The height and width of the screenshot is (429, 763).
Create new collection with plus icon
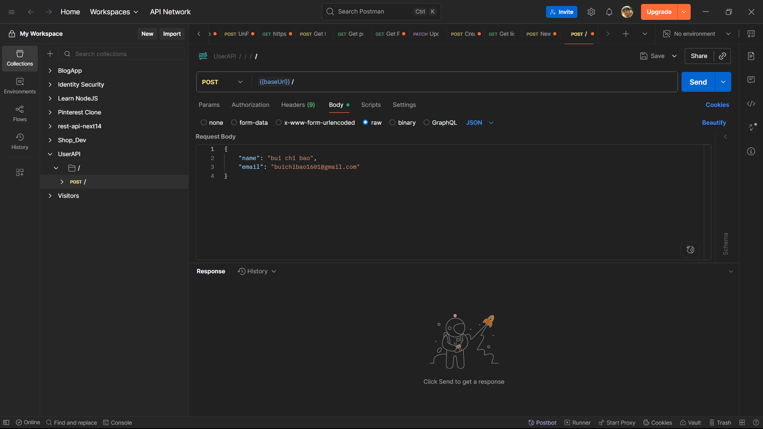(50, 54)
